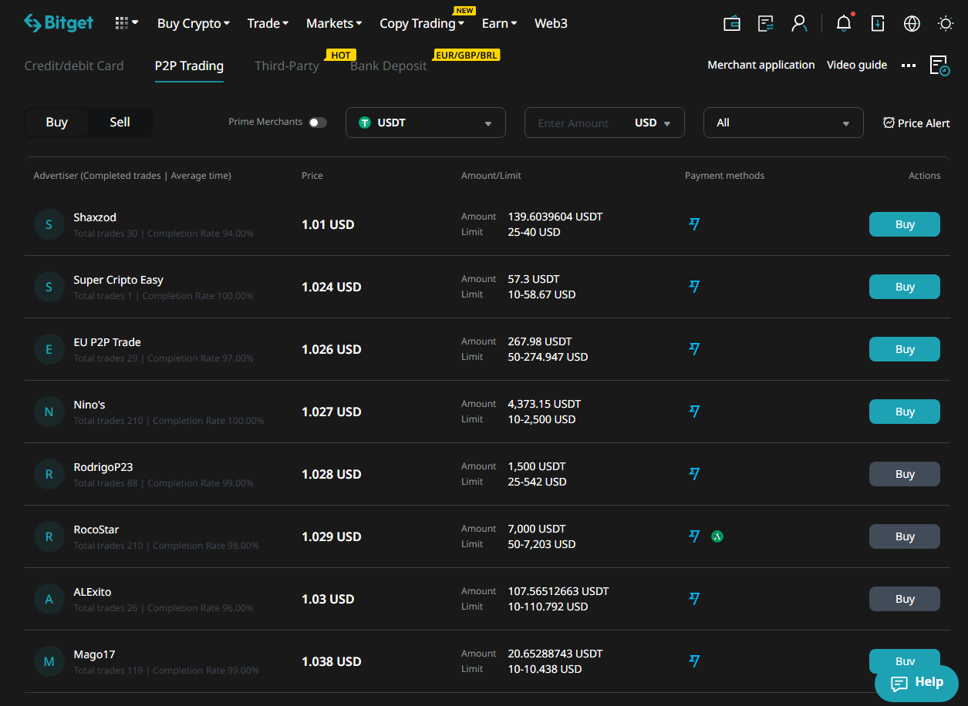
Task: Switch to Credit/debit Card tab
Action: point(74,66)
